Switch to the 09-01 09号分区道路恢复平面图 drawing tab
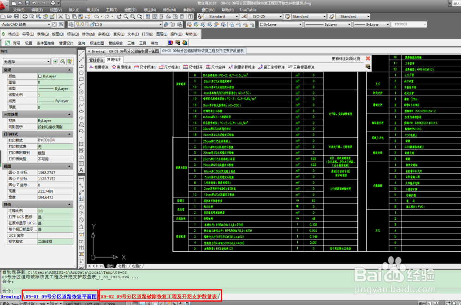 pyautogui.click(x=134, y=51)
